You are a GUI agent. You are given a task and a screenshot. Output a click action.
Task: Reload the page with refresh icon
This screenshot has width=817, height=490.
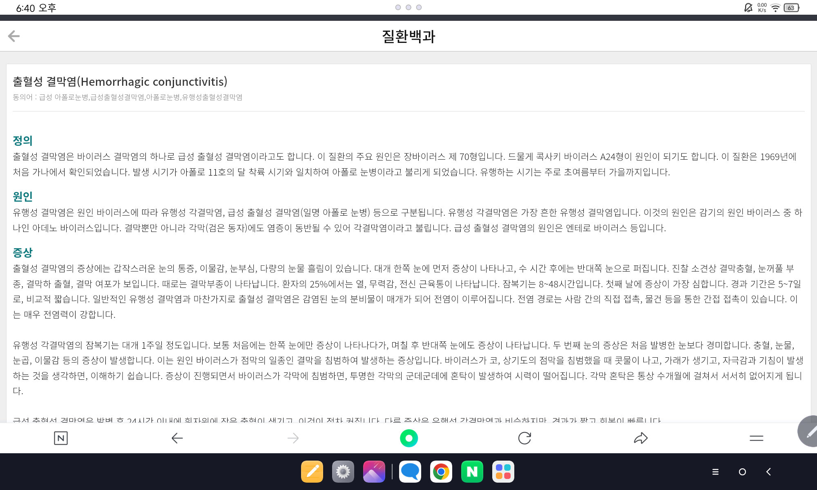(525, 438)
